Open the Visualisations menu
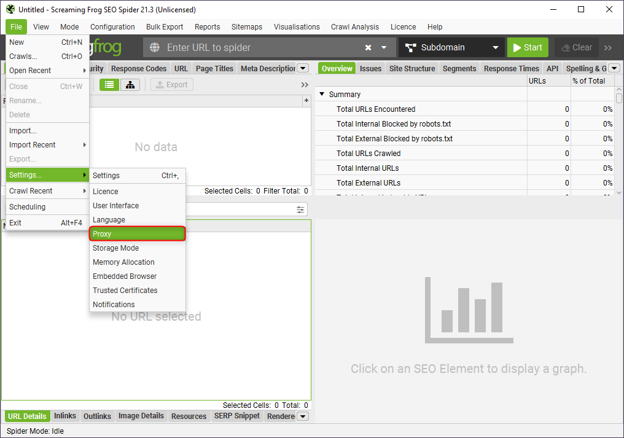Viewport: 624px width, 438px height. pos(297,26)
